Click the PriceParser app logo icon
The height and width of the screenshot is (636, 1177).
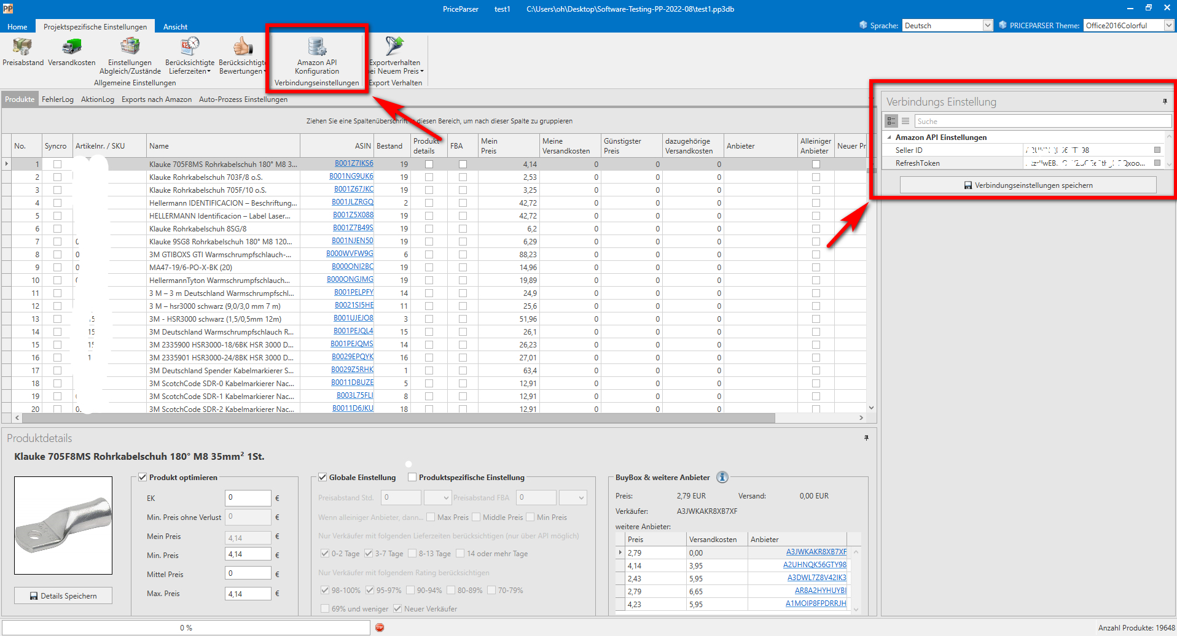8,9
